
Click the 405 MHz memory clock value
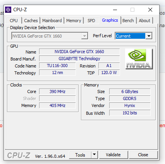pyautogui.click(x=57, y=105)
